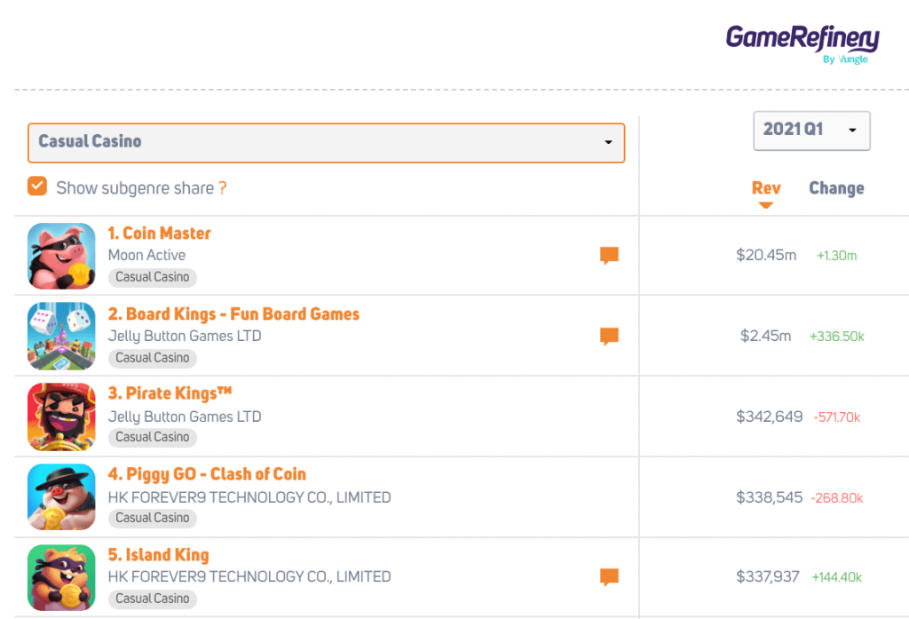
Task: Sort the list by Rev column
Action: click(766, 188)
